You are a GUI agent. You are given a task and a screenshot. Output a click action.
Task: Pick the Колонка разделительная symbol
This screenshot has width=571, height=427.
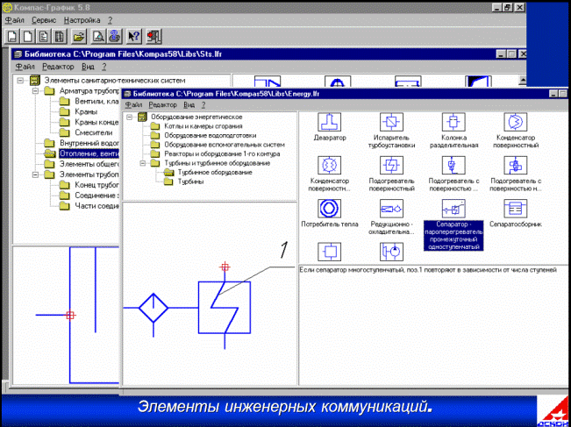click(x=453, y=122)
